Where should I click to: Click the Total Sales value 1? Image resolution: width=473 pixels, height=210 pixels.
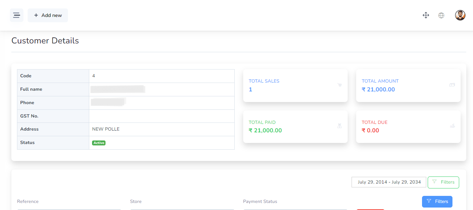250,90
